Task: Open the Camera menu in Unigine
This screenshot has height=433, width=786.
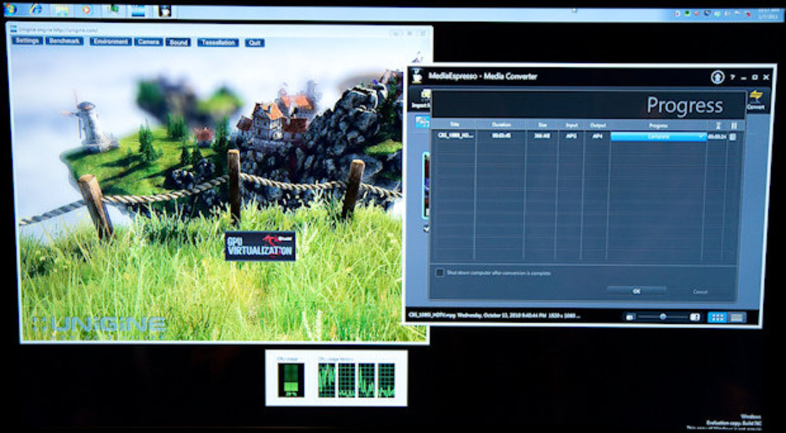Action: pos(149,42)
